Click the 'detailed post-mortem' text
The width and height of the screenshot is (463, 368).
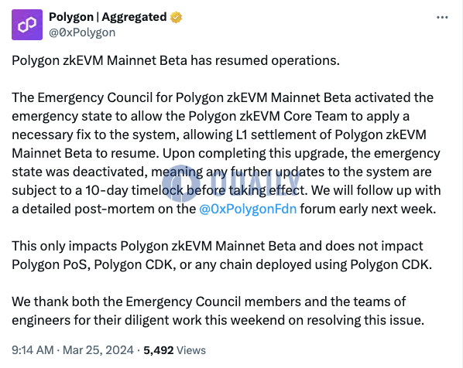click(x=88, y=209)
